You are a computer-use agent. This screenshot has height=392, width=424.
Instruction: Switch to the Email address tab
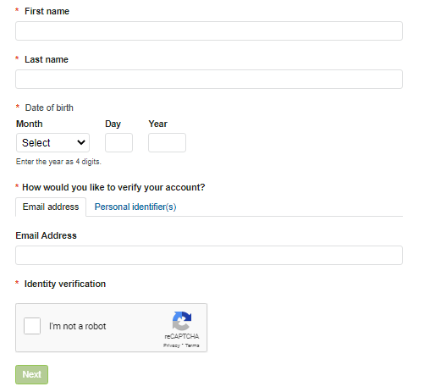51,207
